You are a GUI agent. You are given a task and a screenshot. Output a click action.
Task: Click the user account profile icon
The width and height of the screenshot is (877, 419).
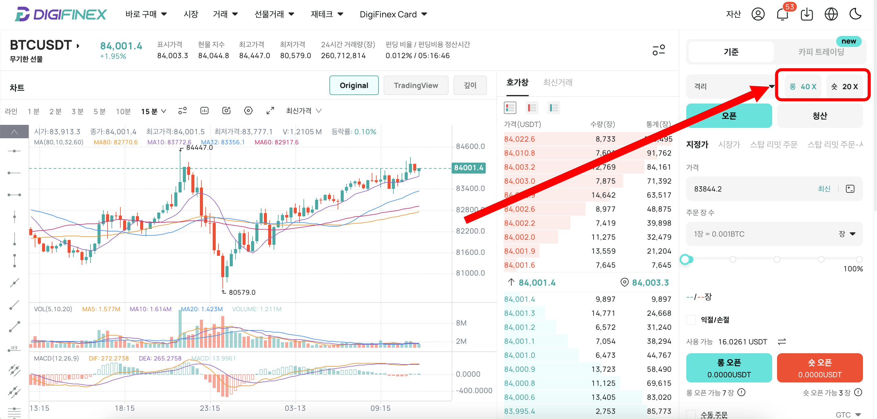tap(758, 14)
